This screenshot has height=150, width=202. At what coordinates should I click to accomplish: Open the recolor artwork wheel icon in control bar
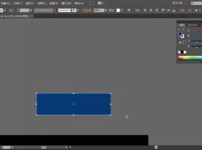coord(129,11)
